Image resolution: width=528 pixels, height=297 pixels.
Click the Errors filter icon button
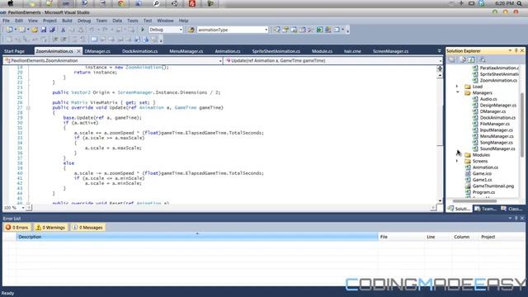(8, 228)
